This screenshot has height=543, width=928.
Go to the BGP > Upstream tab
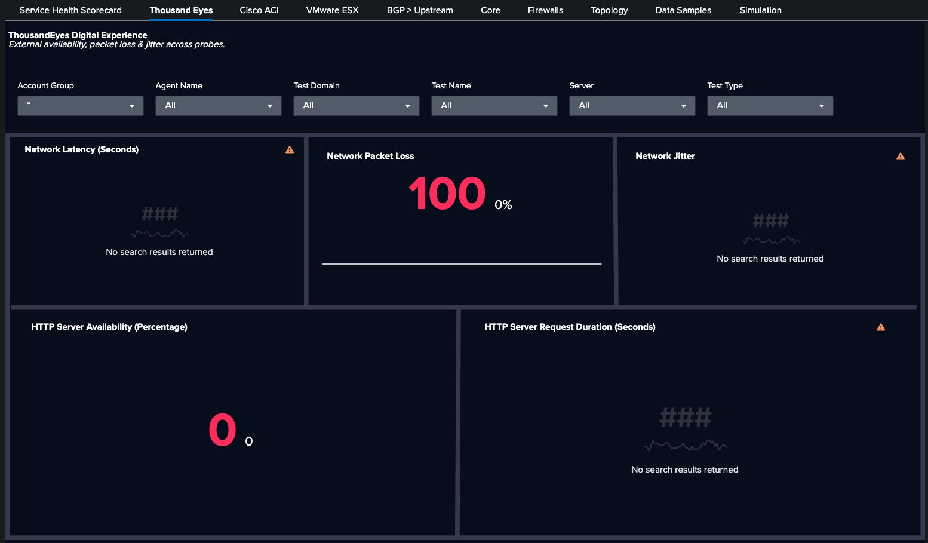click(420, 10)
